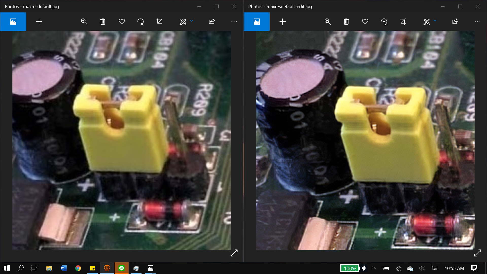
Task: Click zoom icon in left Photos window
Action: 84,22
